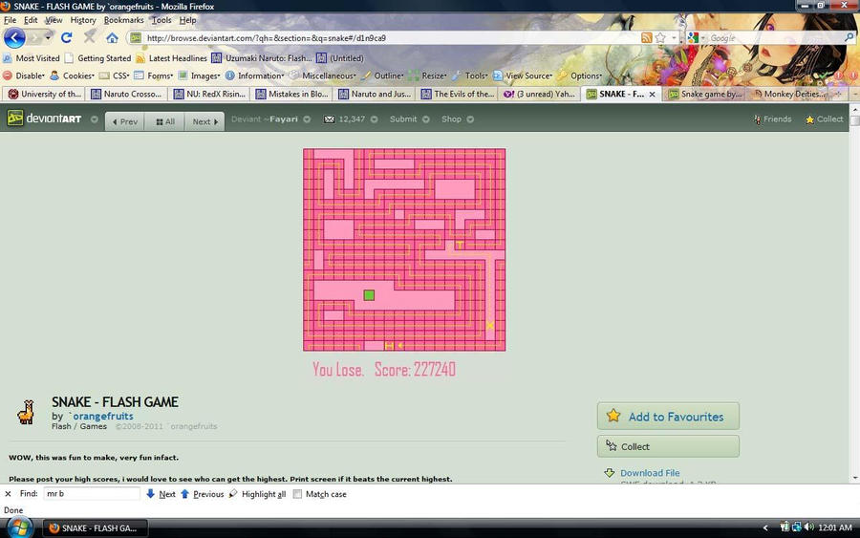860x538 pixels.
Task: Open the Cookies toolbar dropdown
Action: tap(72, 75)
